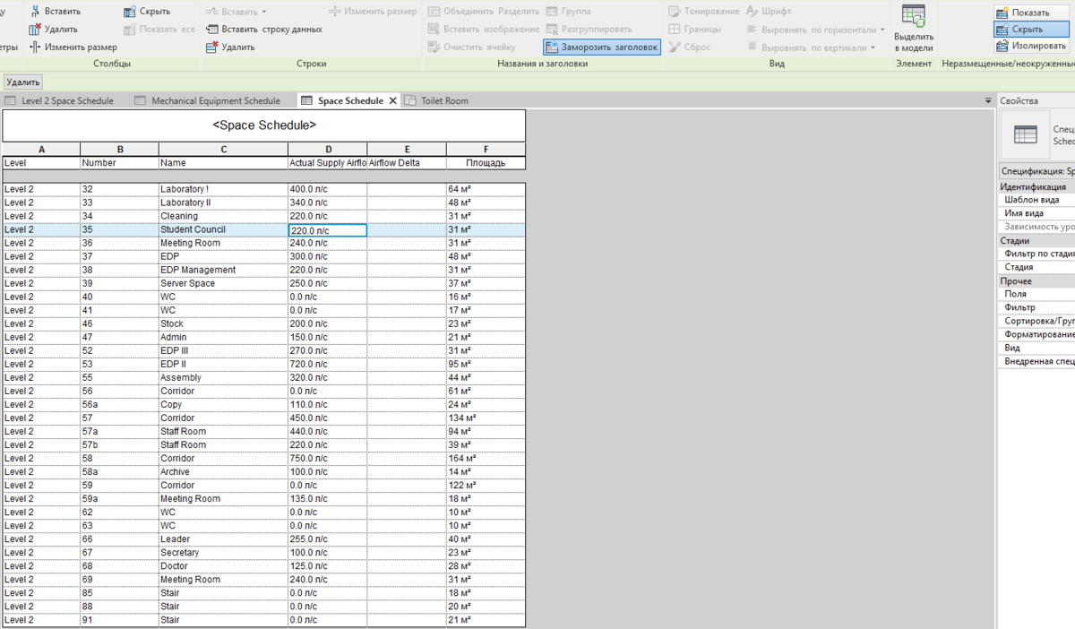Click the Скрыть columns icon
This screenshot has width=1075, height=629.
coord(130,12)
